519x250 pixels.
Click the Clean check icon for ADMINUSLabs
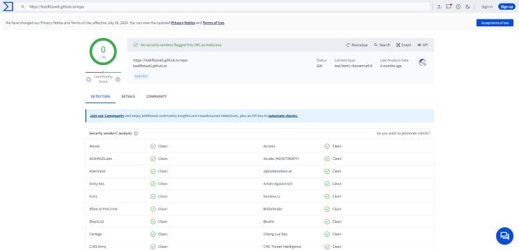coord(153,159)
